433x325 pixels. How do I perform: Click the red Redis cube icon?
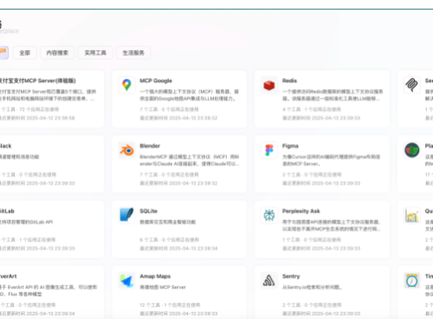pos(269,85)
